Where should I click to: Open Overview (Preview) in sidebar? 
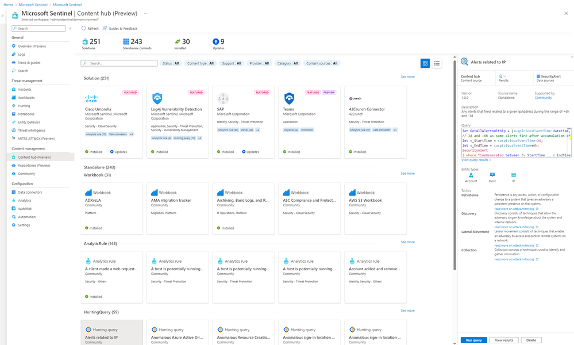(x=32, y=46)
